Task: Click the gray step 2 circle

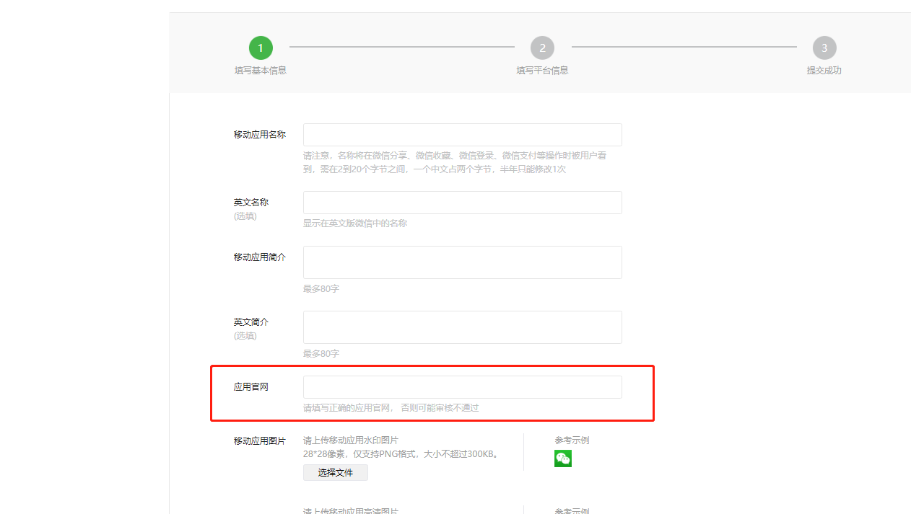Action: (542, 48)
